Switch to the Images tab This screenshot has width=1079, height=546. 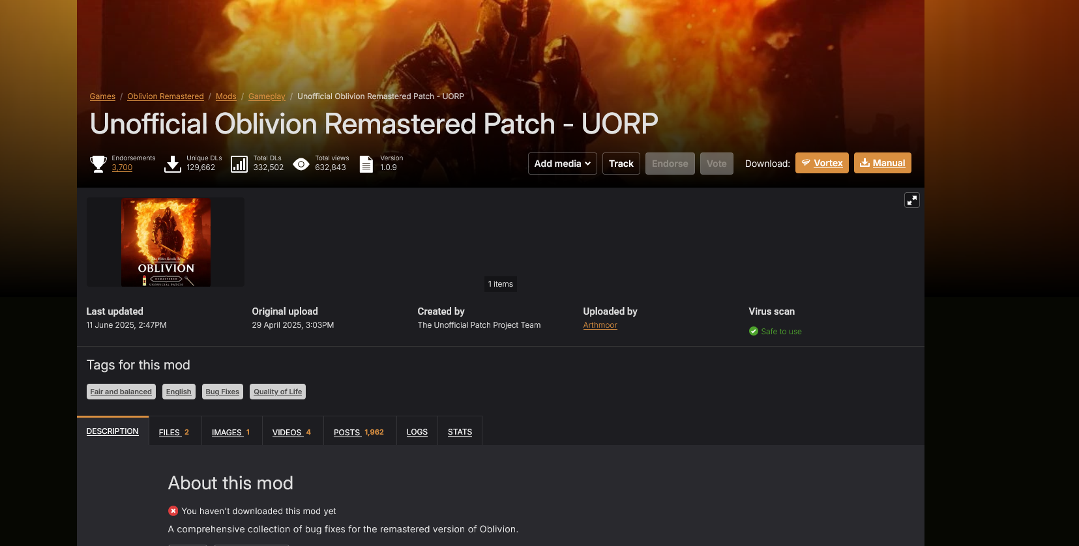[231, 432]
